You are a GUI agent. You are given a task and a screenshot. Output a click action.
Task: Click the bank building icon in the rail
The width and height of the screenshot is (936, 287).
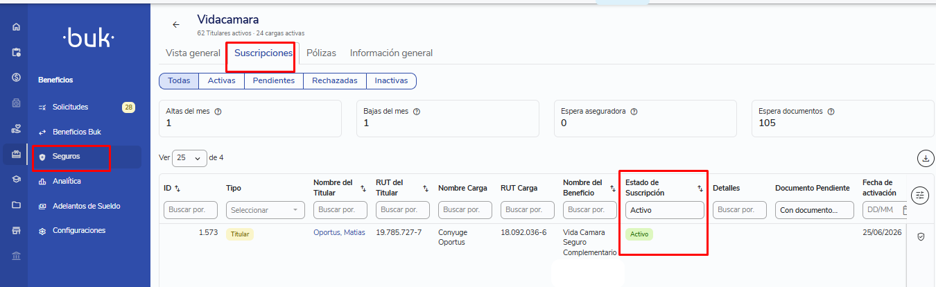pyautogui.click(x=16, y=256)
